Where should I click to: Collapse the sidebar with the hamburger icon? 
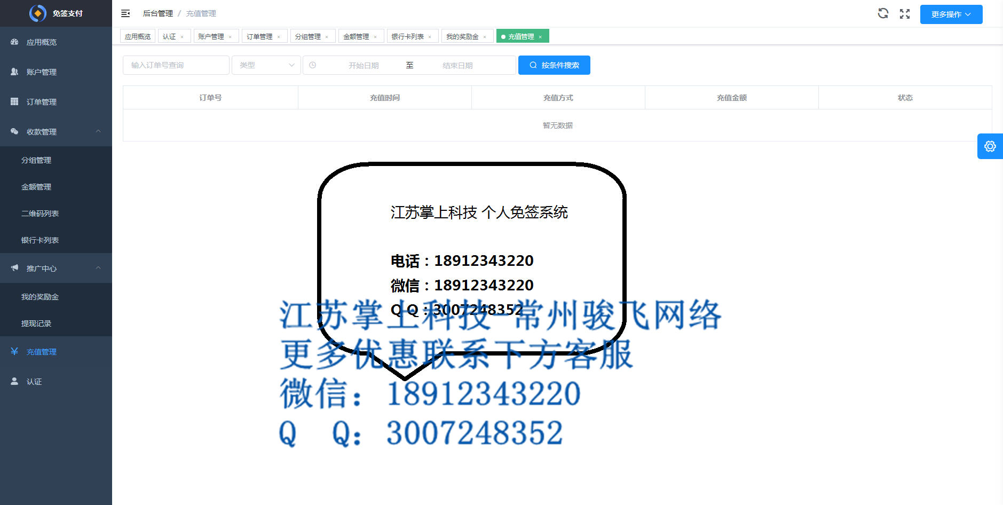click(125, 13)
